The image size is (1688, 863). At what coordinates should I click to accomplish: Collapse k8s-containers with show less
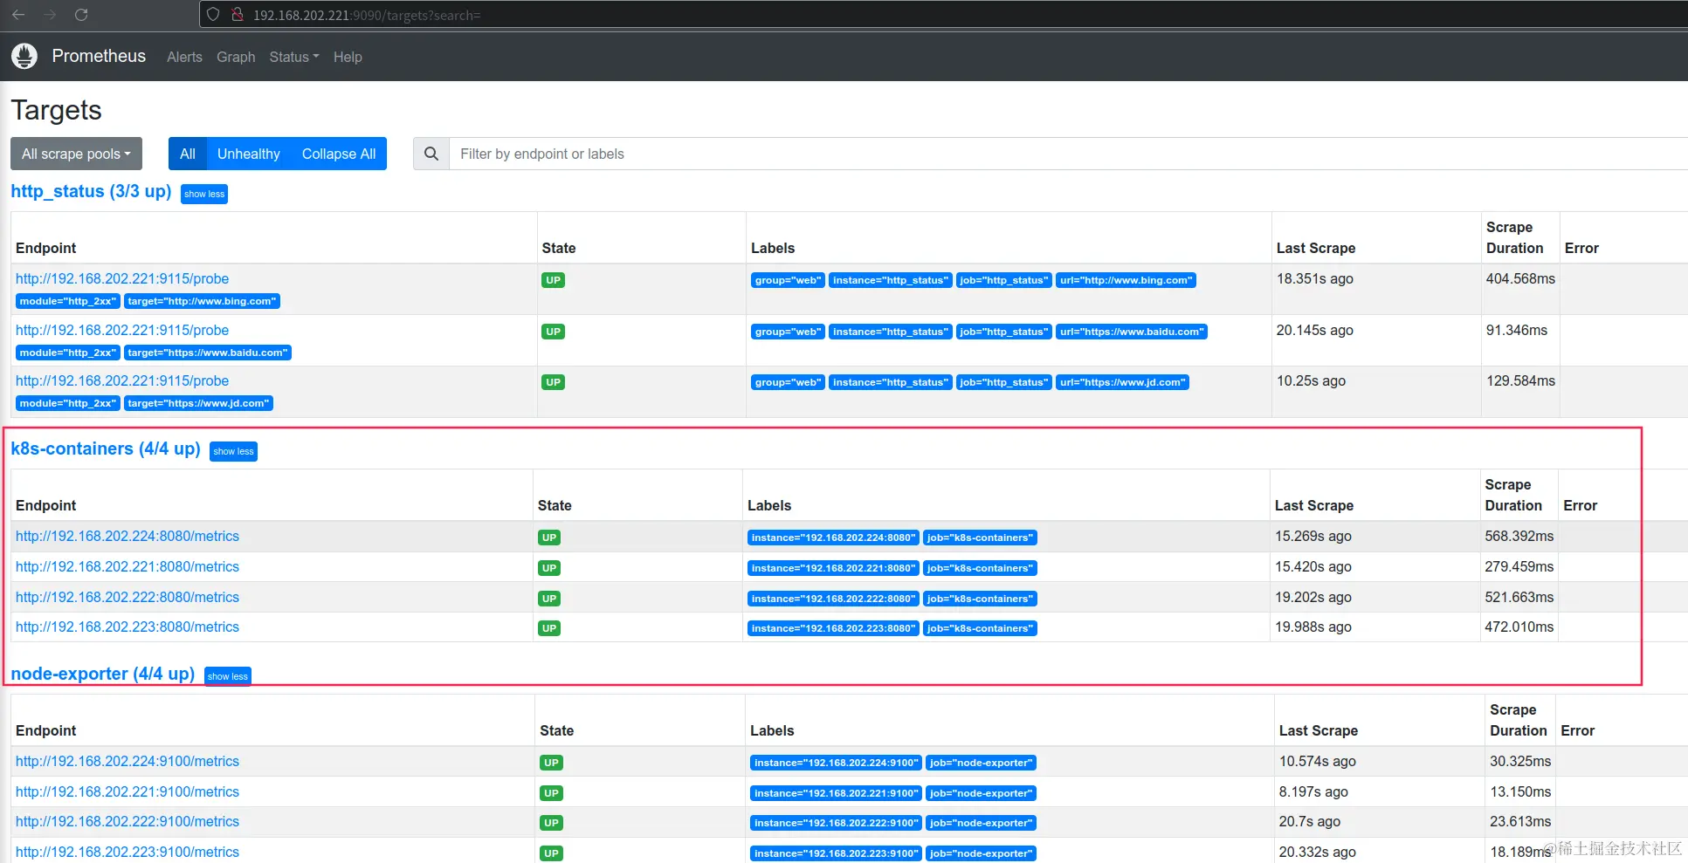[233, 451]
